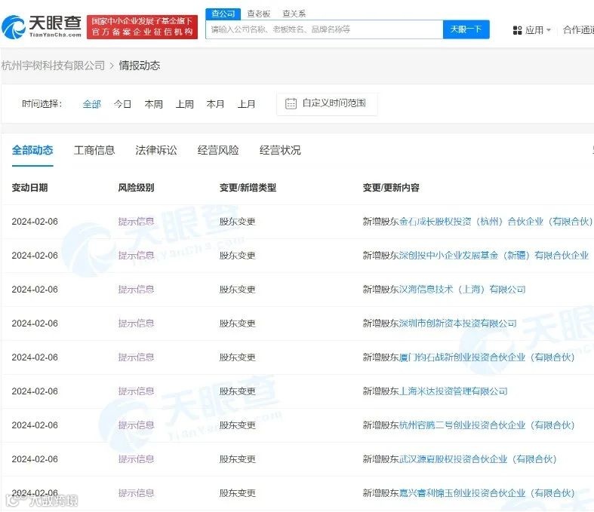Viewport: 594px width, 512px height.
Task: Open the 法律诉讼 tab
Action: [156, 150]
